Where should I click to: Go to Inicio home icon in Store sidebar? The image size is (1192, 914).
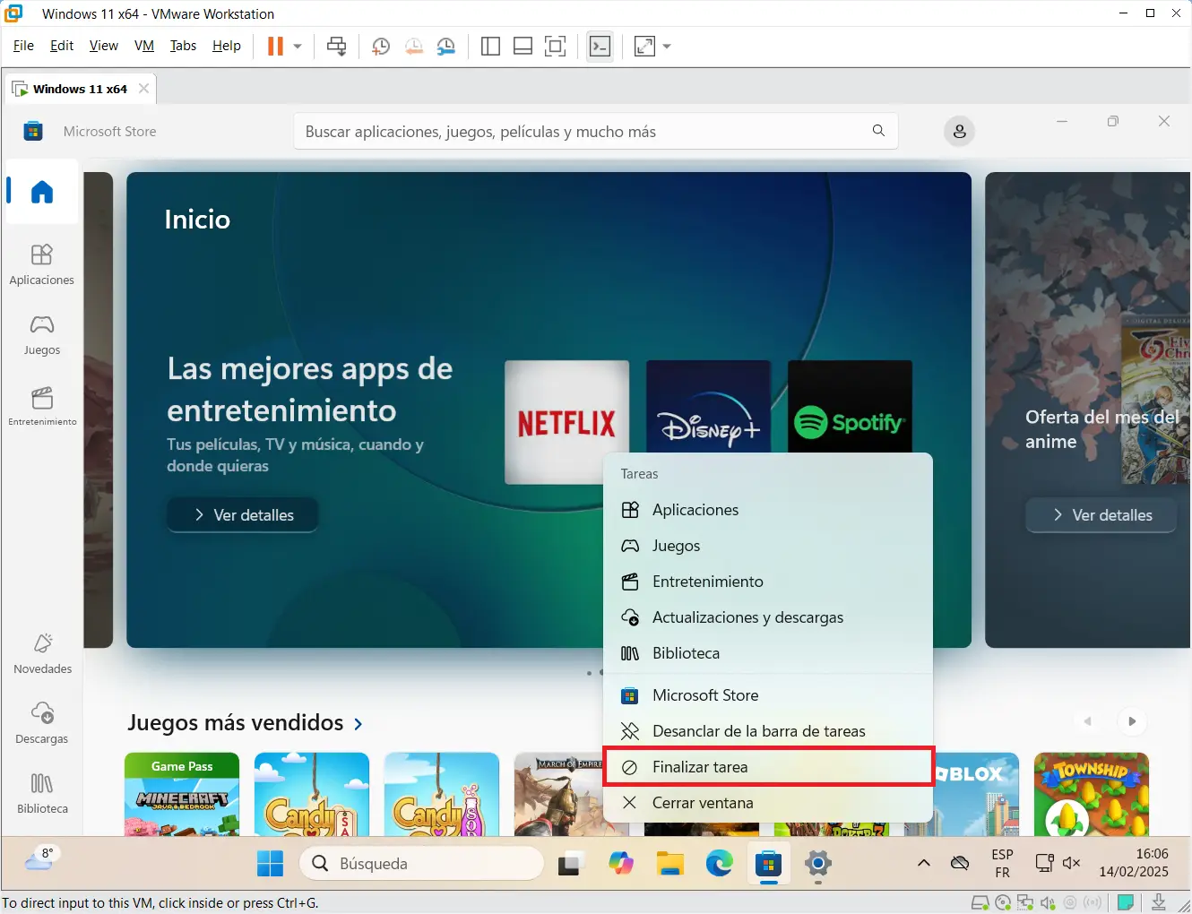42,192
